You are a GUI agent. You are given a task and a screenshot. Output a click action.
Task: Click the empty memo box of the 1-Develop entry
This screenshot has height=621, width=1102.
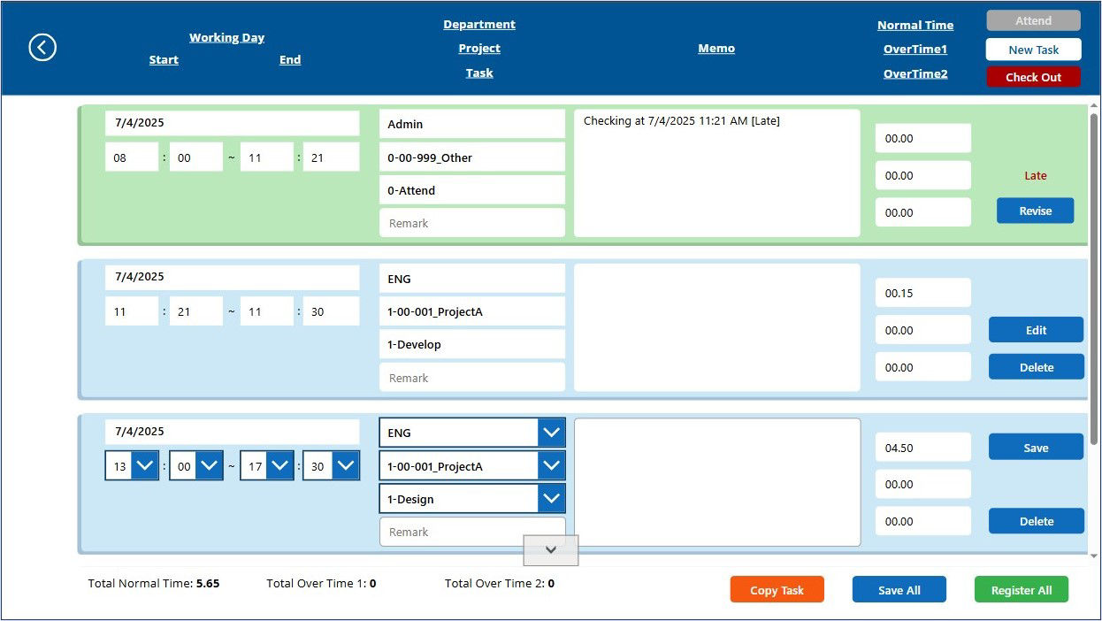[717, 327]
